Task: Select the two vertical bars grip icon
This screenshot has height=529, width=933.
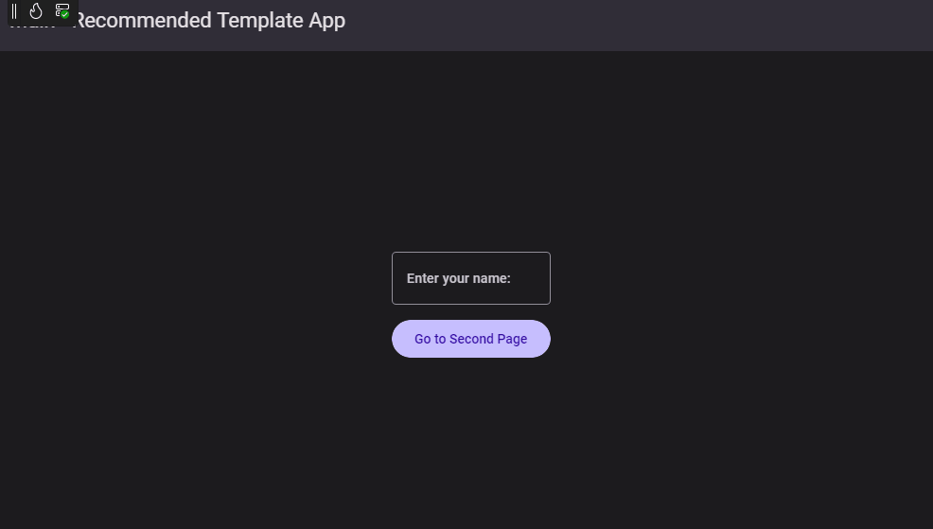Action: (x=14, y=11)
